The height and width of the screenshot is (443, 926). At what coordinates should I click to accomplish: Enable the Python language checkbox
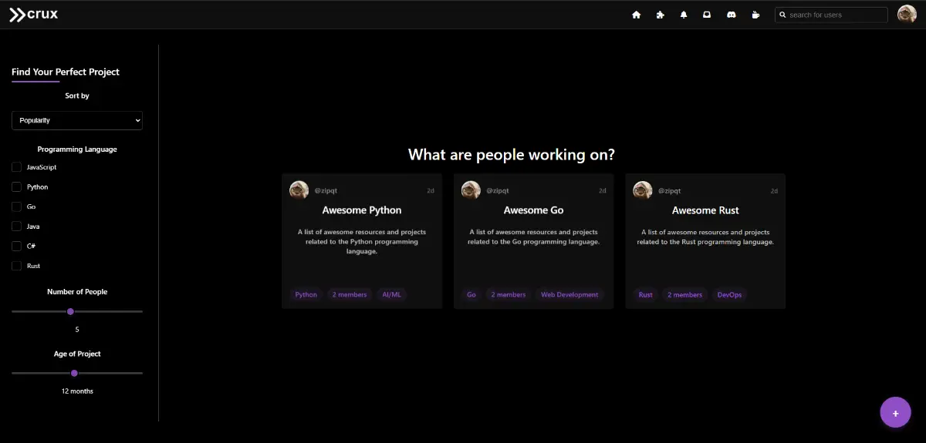16,187
